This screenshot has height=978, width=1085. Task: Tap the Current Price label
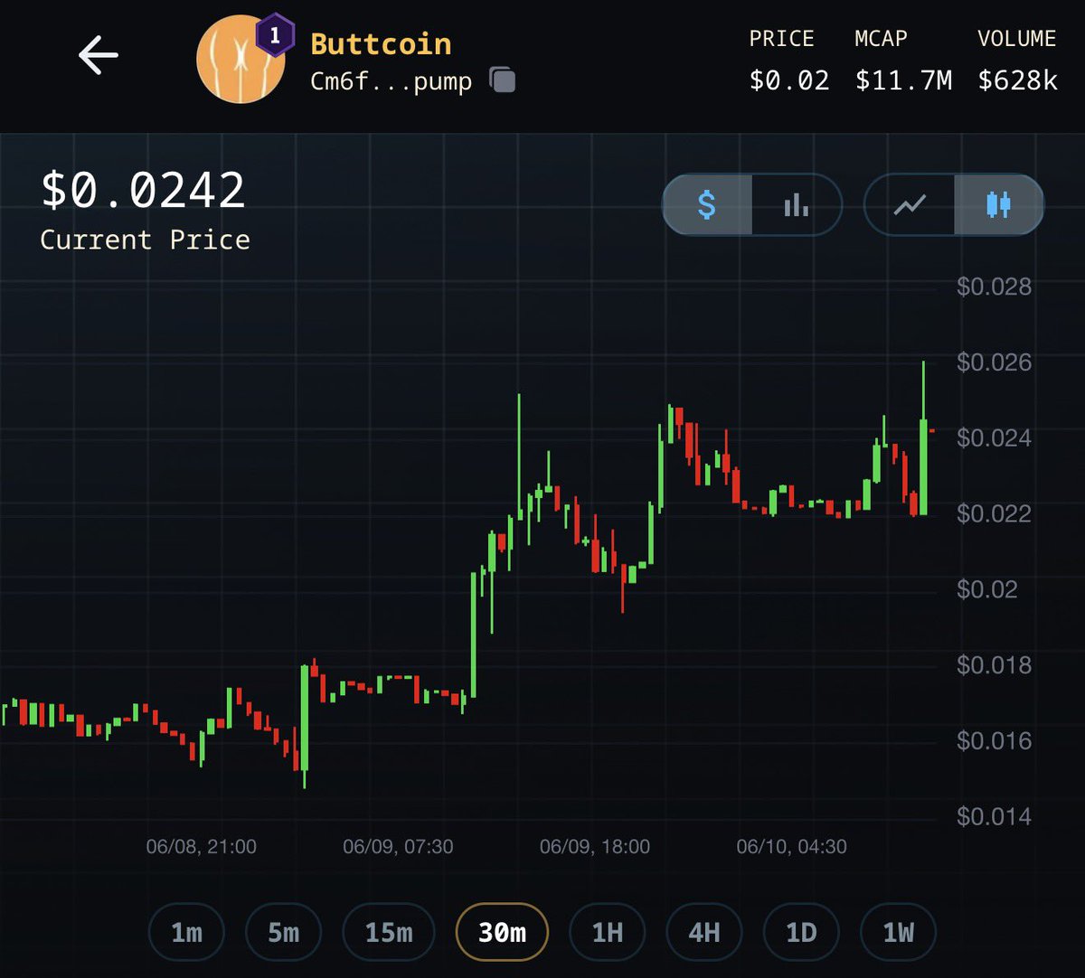145,240
